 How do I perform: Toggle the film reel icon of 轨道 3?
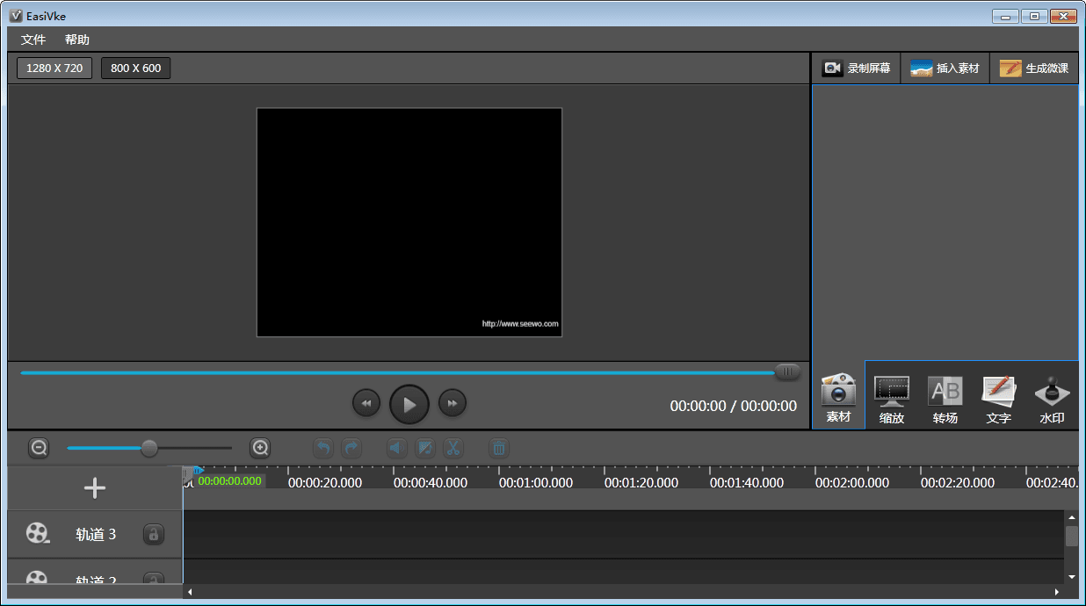point(37,534)
